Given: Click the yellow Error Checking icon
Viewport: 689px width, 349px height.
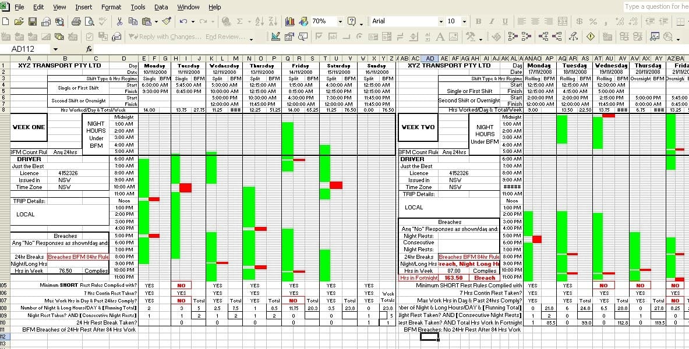Looking at the screenshot, I should 591,37.
